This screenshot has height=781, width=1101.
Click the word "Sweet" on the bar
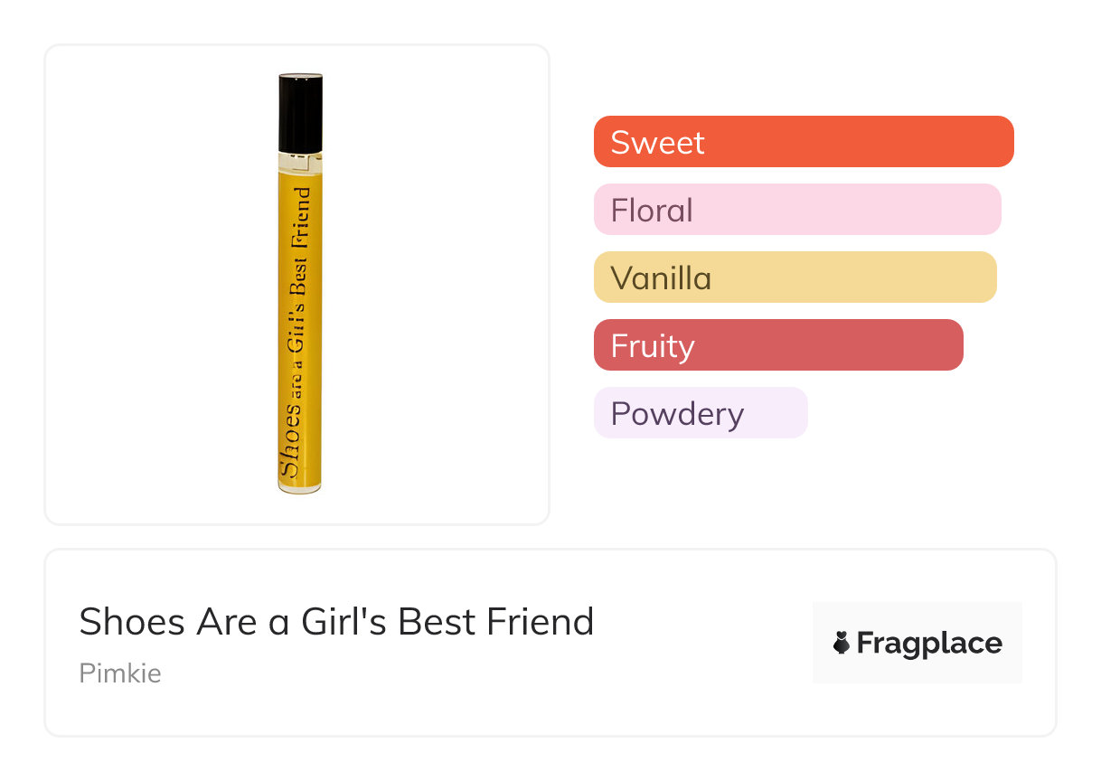pyautogui.click(x=657, y=142)
